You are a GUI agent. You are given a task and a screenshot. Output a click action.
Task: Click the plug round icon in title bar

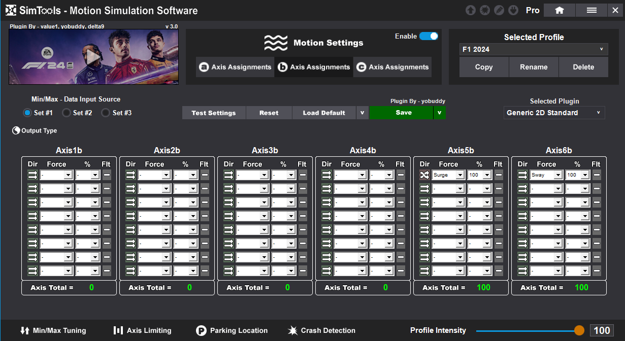[x=513, y=10]
